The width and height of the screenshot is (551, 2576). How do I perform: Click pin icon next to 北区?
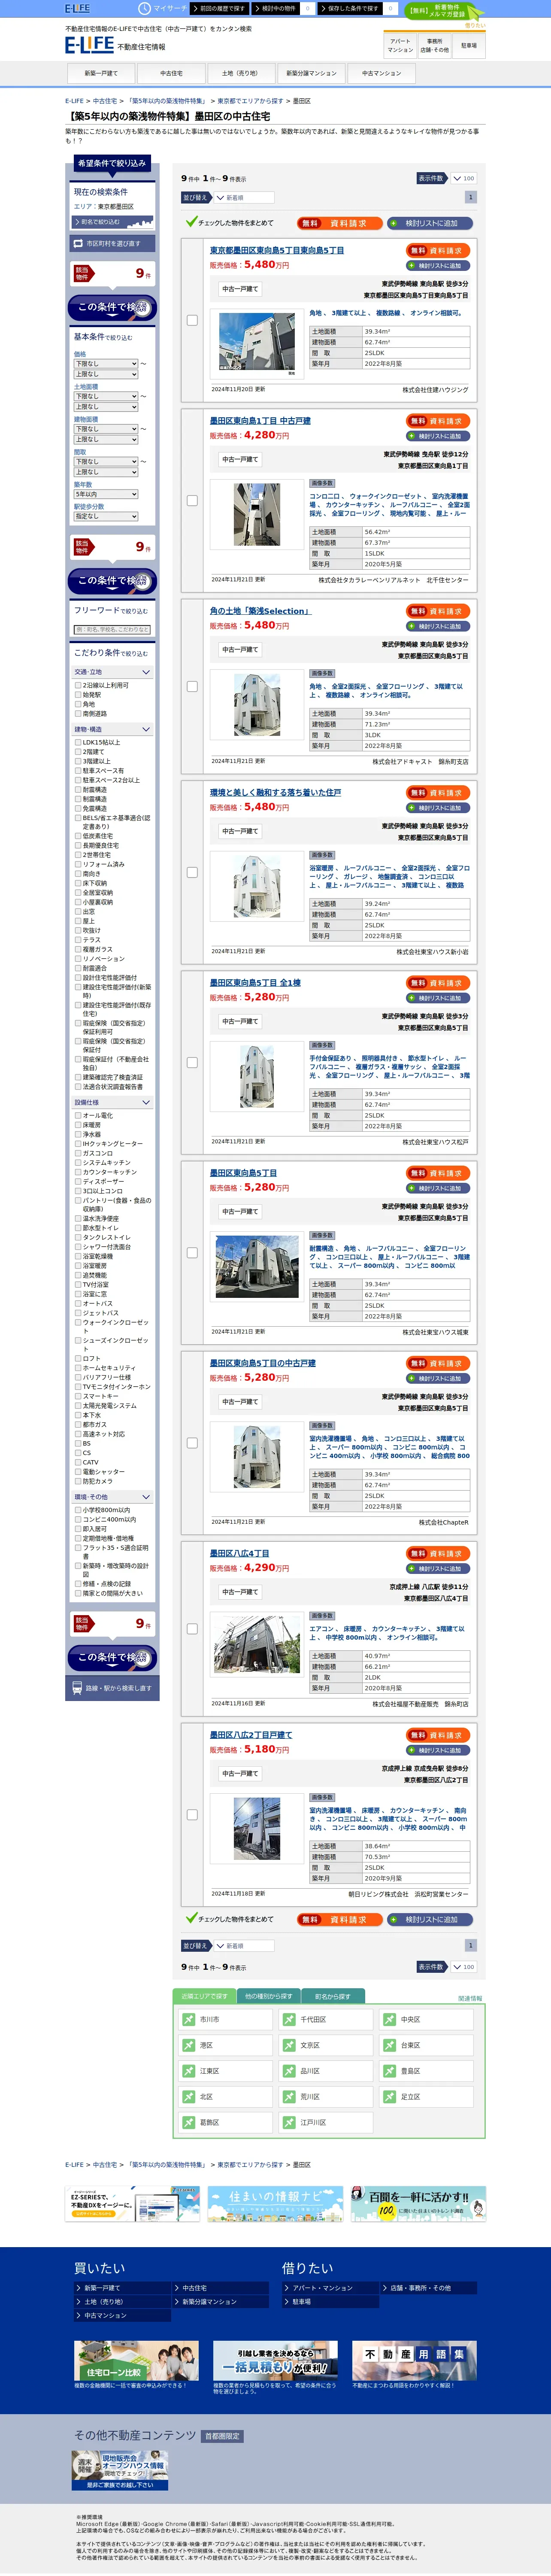click(x=188, y=2097)
